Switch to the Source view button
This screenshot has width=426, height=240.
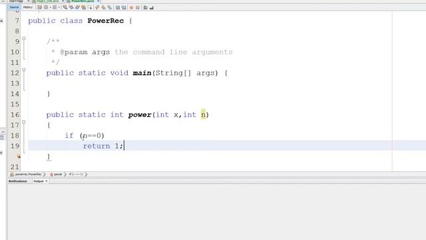click(x=14, y=7)
